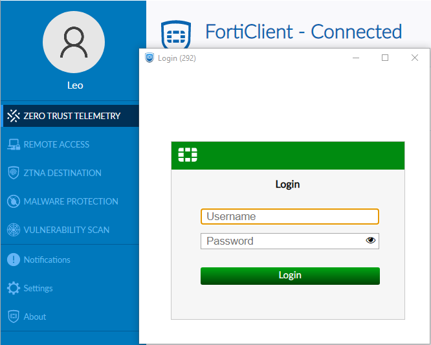Click the Notifications exclamation icon
431x345 pixels.
pos(13,260)
